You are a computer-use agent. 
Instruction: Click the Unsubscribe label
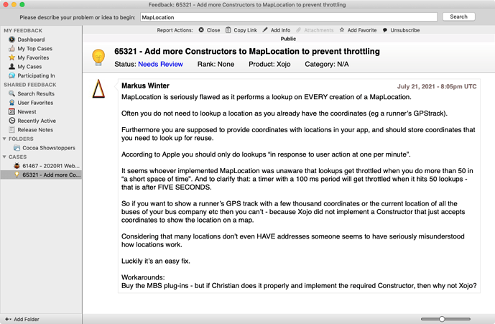[x=405, y=30]
